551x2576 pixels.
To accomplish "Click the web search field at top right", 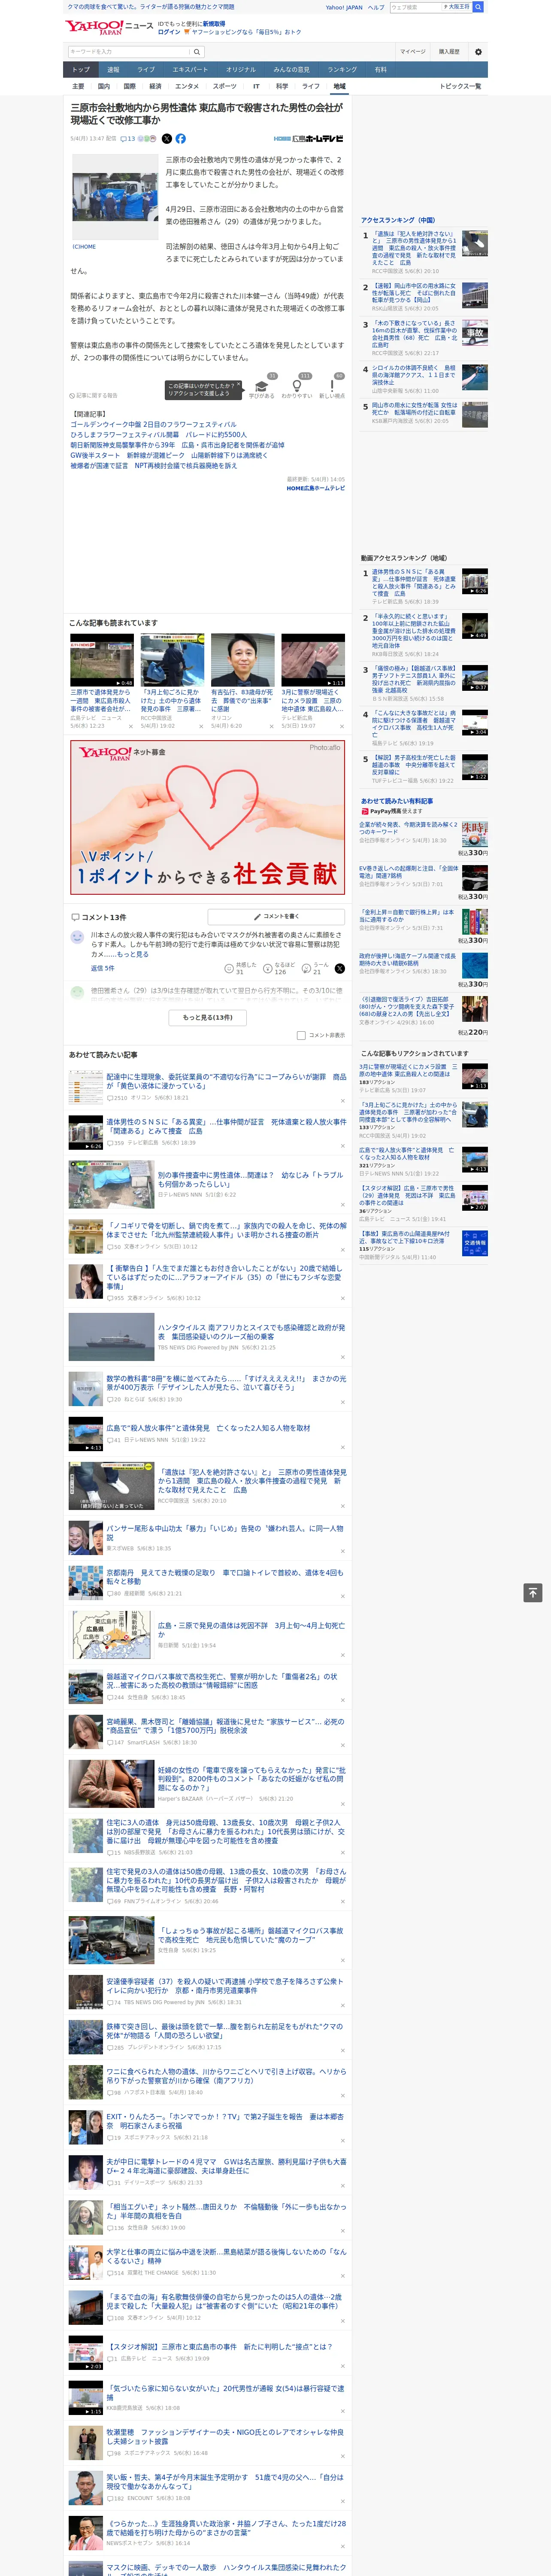I will click(416, 7).
